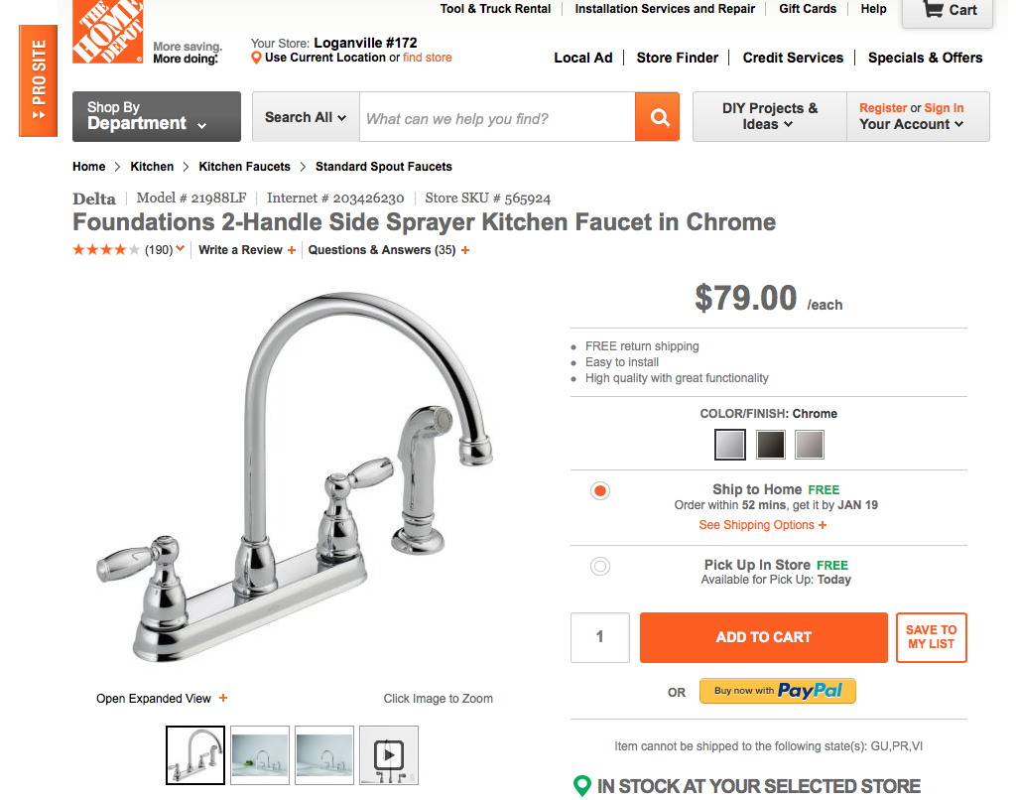Open the Search All category dropdown
This screenshot has height=800, width=1016.
tap(306, 117)
